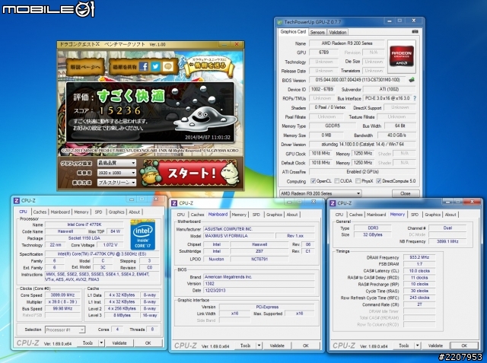Click OK in CPU-Z Memory window
487x363 pixels.
(x=464, y=345)
